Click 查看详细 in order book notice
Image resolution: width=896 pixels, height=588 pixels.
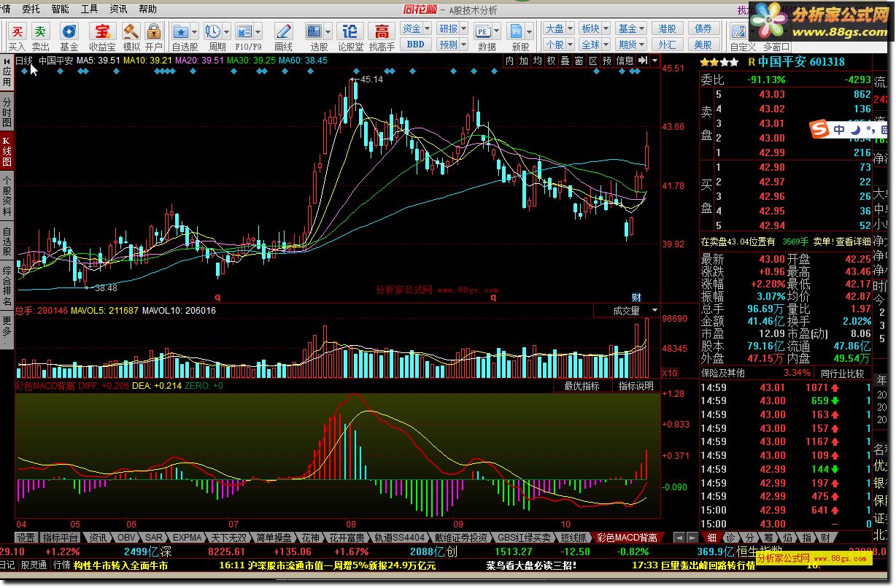coord(853,241)
